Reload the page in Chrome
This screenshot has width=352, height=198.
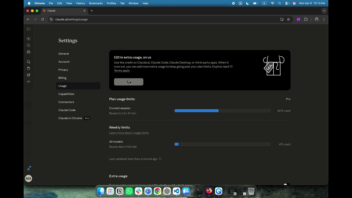43,20
